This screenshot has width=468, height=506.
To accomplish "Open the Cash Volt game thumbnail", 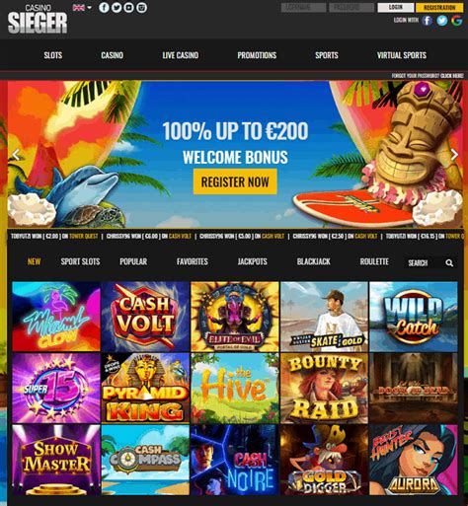I will 145,317.
